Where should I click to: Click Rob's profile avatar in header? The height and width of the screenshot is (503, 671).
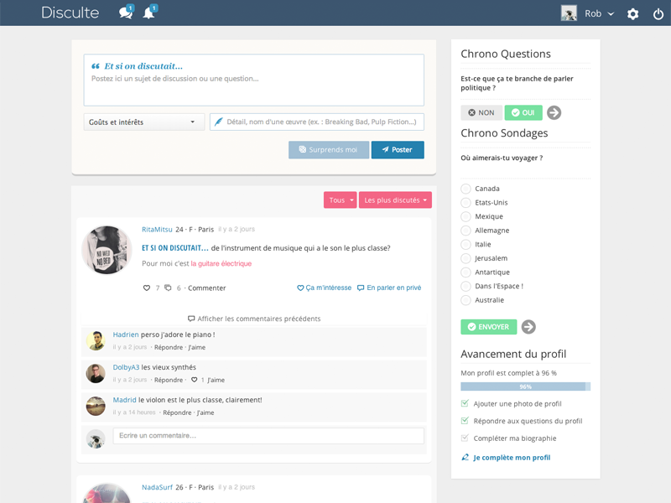click(x=569, y=13)
